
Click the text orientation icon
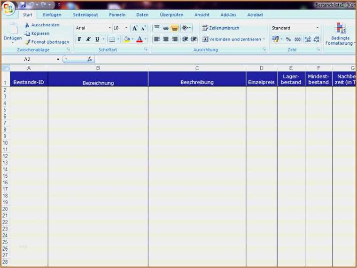coord(185,28)
